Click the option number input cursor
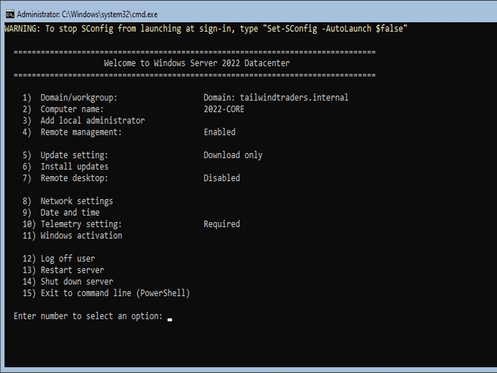The height and width of the screenshot is (373, 497). pos(170,319)
